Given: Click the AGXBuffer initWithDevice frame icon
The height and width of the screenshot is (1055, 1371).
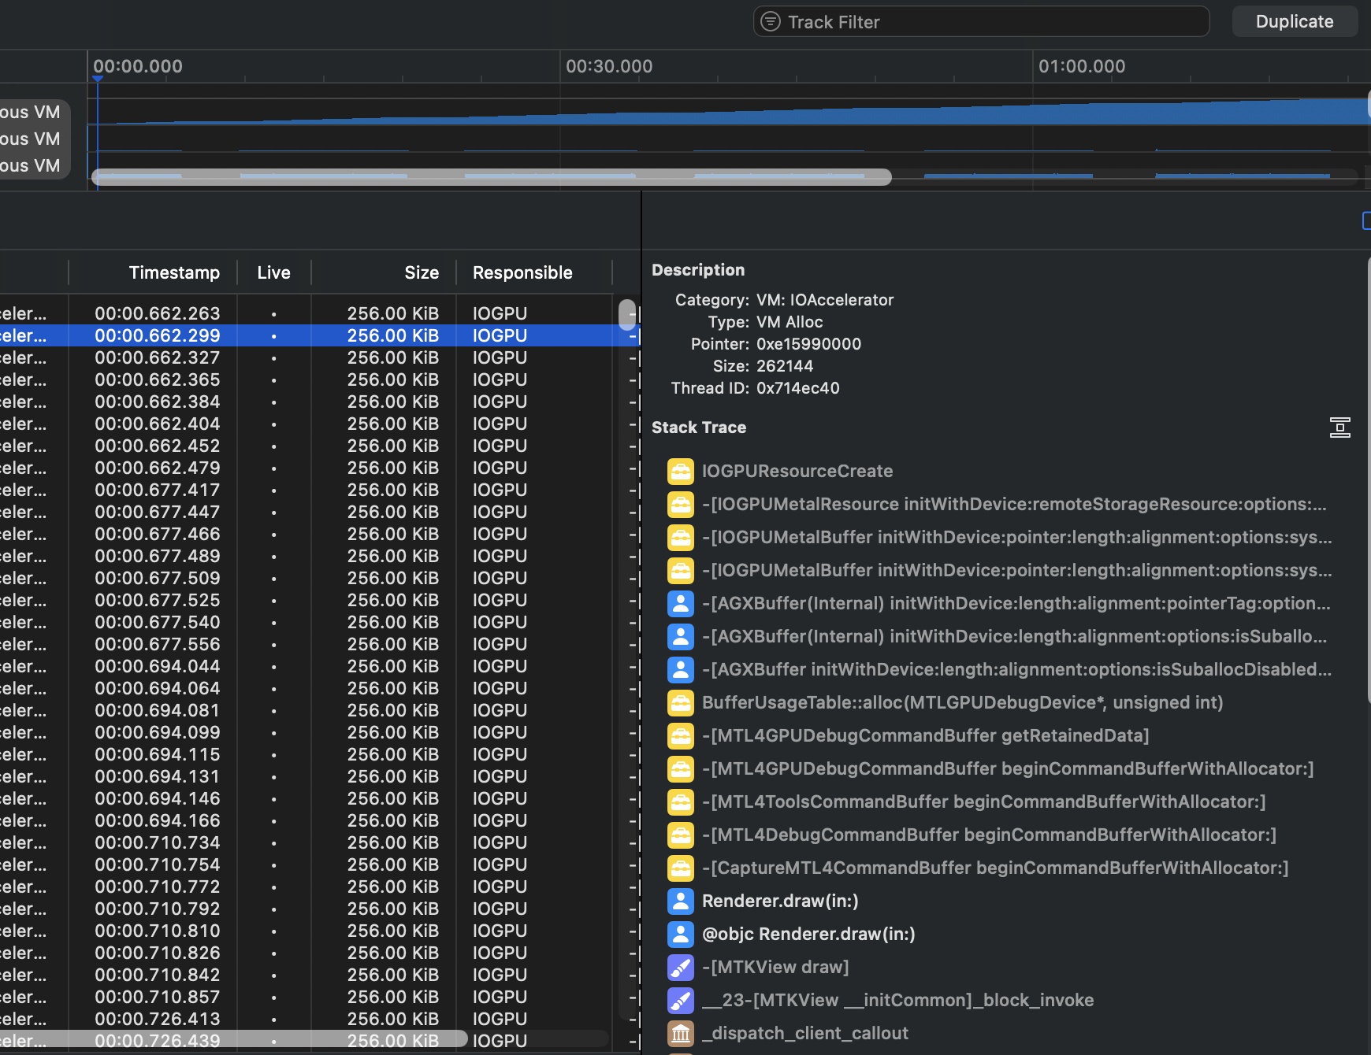Looking at the screenshot, I should pyautogui.click(x=681, y=669).
